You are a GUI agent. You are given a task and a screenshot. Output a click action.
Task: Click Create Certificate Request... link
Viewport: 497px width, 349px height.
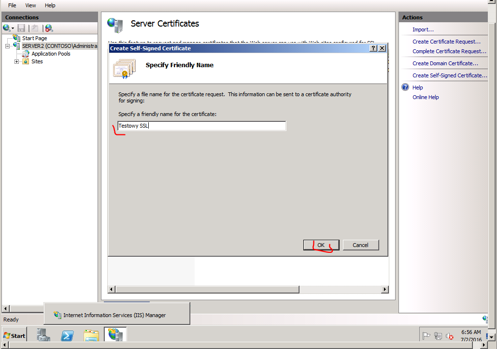(446, 42)
